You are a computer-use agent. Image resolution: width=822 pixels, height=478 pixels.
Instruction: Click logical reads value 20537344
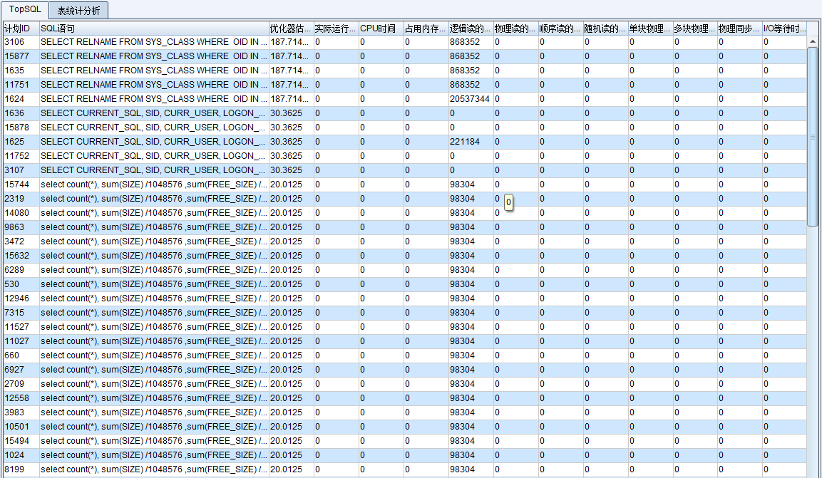click(x=469, y=99)
